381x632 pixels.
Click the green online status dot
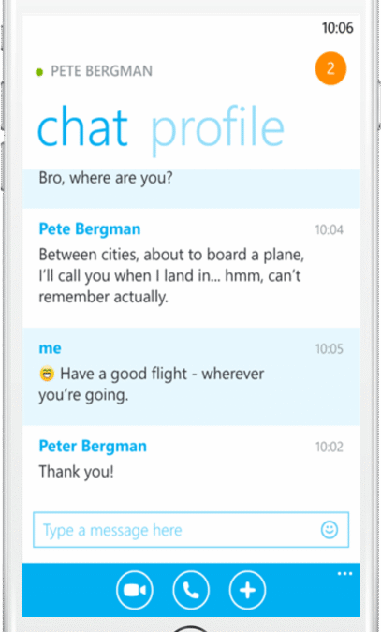tap(39, 72)
